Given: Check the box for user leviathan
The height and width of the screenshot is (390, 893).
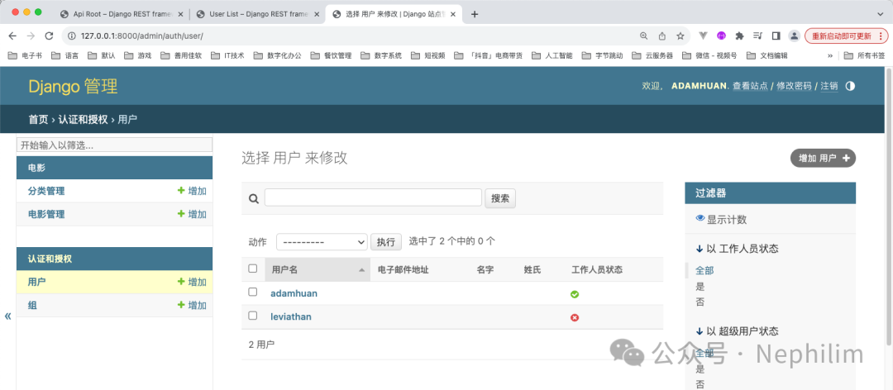Looking at the screenshot, I should [x=253, y=316].
